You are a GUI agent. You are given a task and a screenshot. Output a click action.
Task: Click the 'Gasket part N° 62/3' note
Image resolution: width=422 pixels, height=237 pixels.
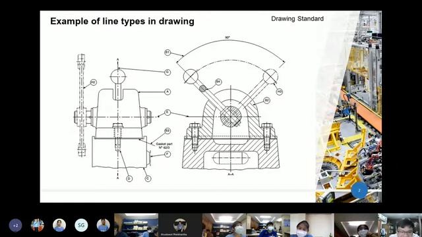click(164, 145)
